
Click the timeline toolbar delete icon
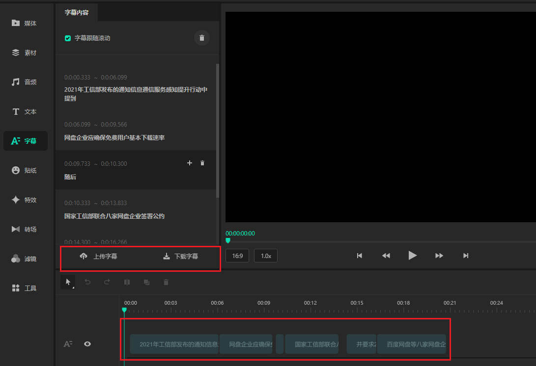pos(166,282)
